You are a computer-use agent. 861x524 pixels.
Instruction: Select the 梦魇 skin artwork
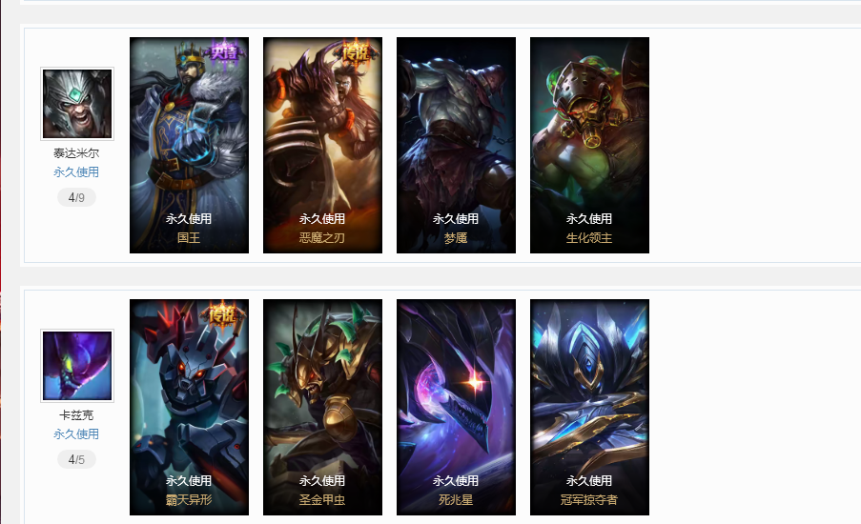click(x=456, y=146)
